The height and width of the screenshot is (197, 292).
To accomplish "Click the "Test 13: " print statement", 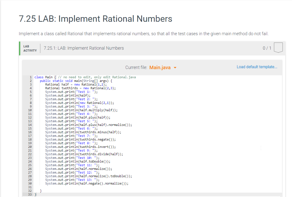I will pyautogui.click(x=72, y=180).
